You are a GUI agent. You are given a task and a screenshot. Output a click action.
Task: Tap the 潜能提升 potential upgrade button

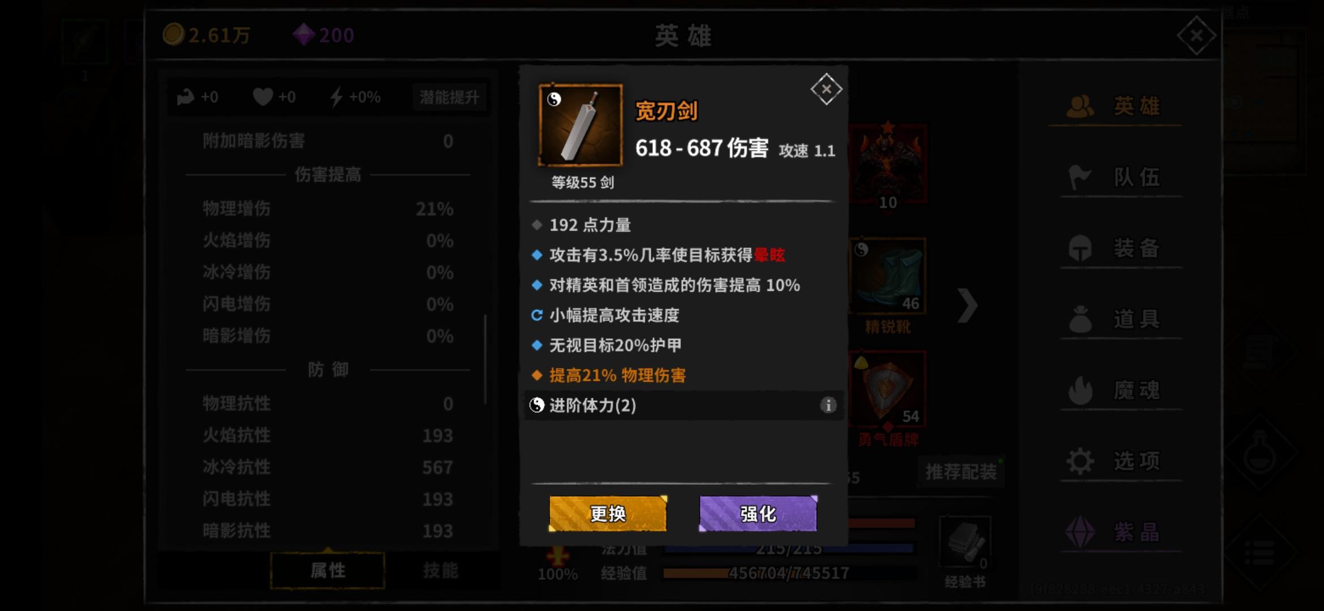coord(449,97)
